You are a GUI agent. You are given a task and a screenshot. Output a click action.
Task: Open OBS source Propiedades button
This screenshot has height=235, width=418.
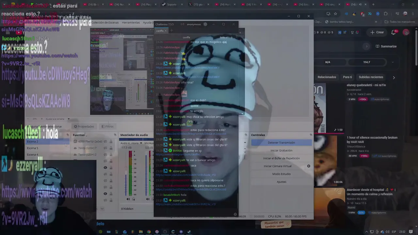[x=84, y=127]
